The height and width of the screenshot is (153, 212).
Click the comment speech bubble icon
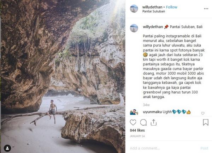(143, 123)
